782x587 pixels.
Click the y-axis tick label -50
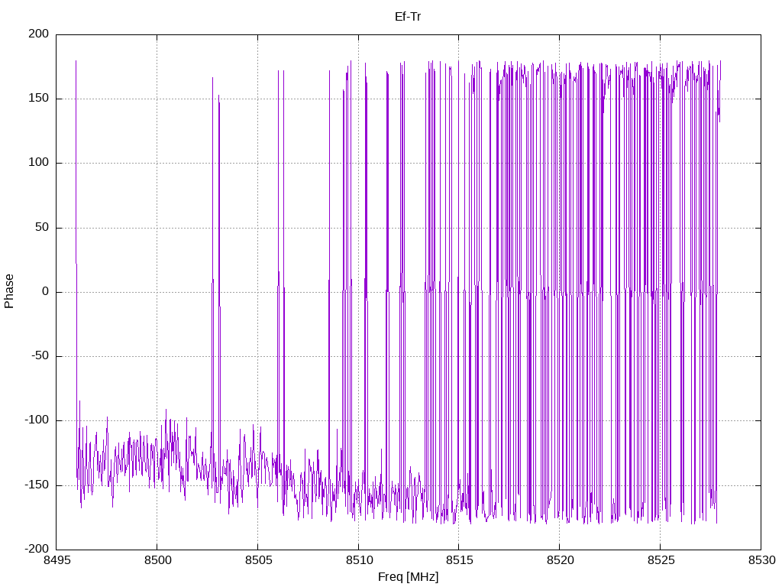tap(40, 356)
